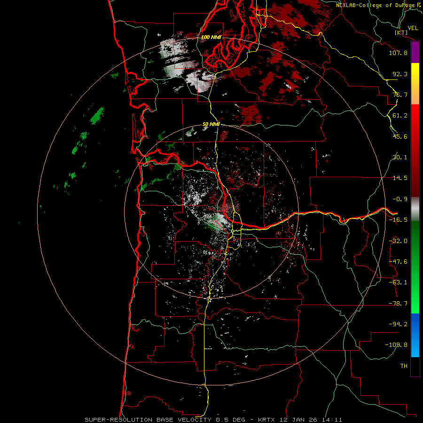Click the 30.1 velocity scale value
Screen dimensions: 423x423
tap(400, 157)
